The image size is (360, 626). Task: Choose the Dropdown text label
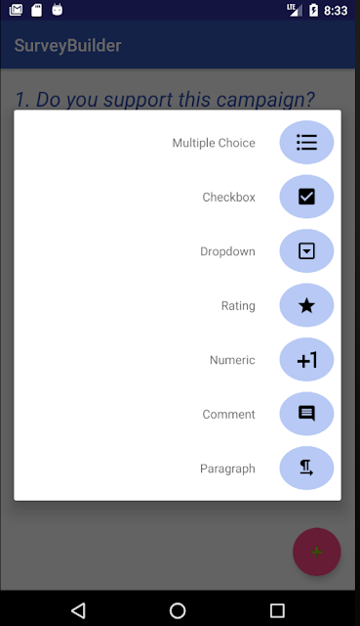click(x=227, y=251)
